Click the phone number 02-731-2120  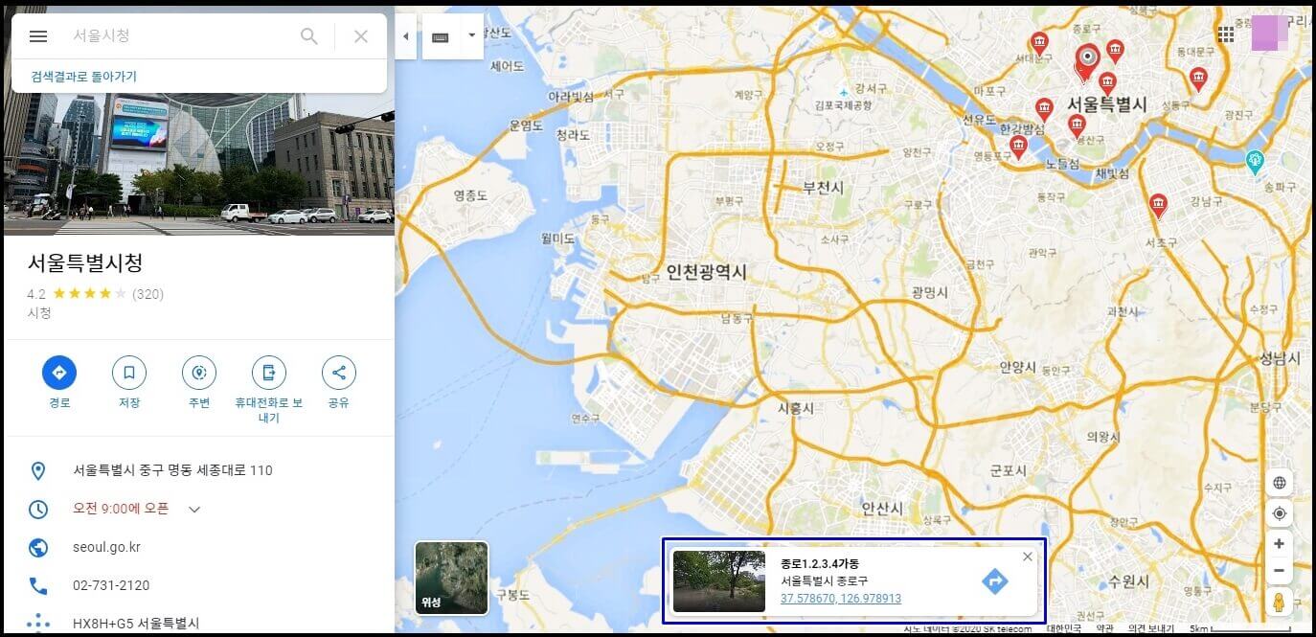111,585
